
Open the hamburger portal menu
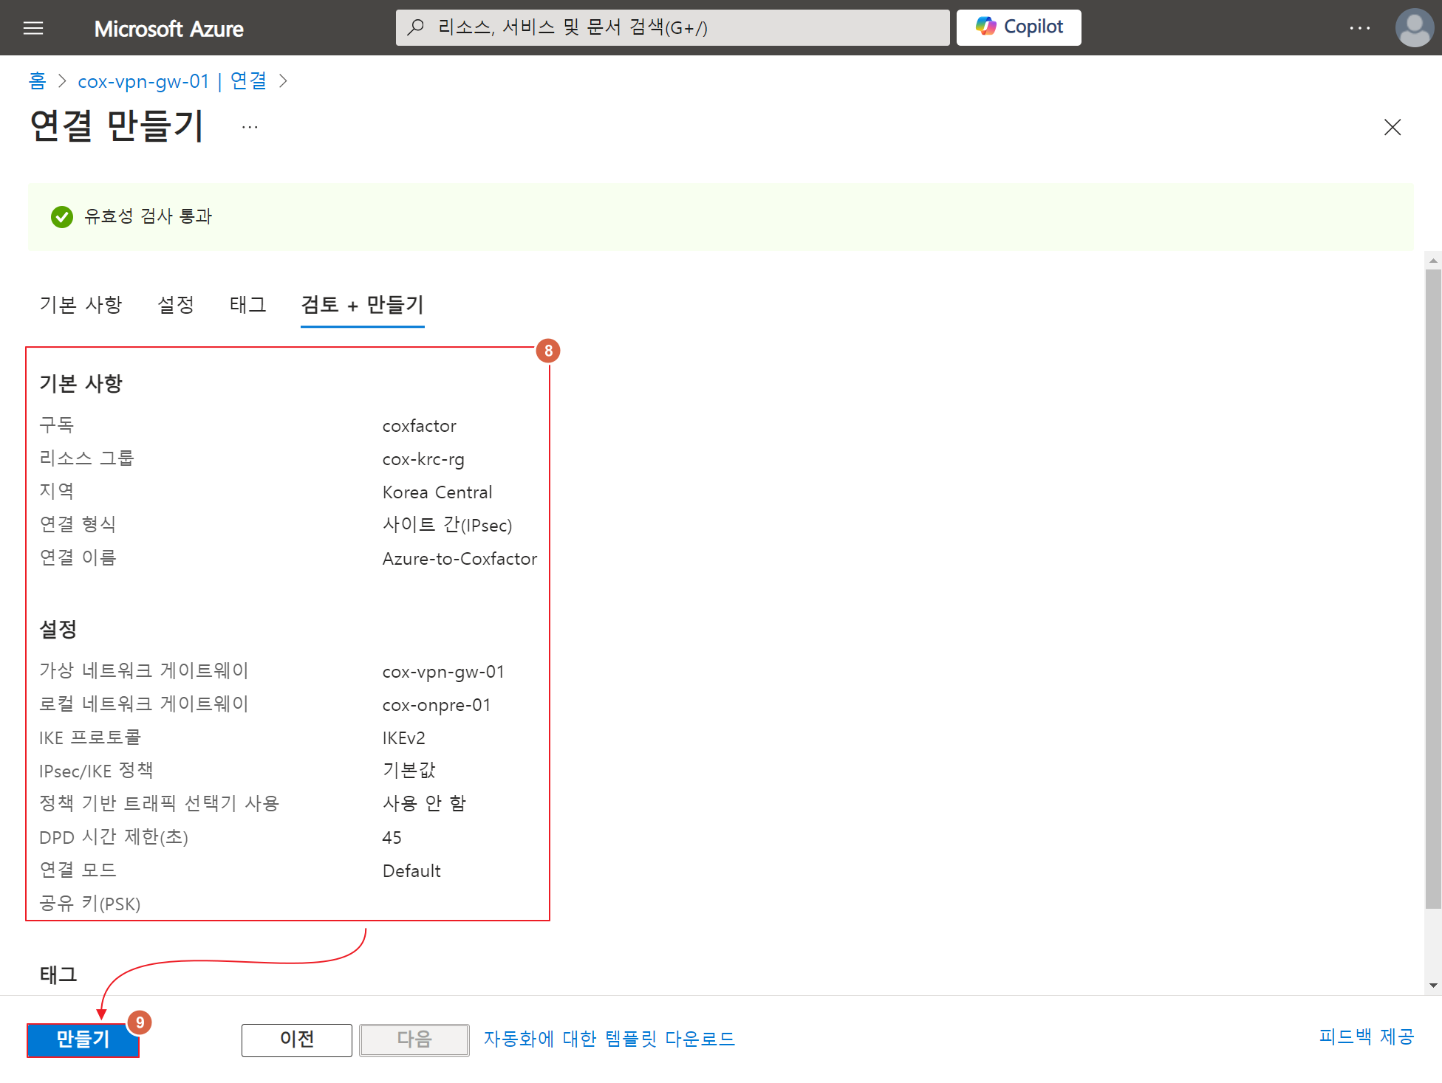33,28
